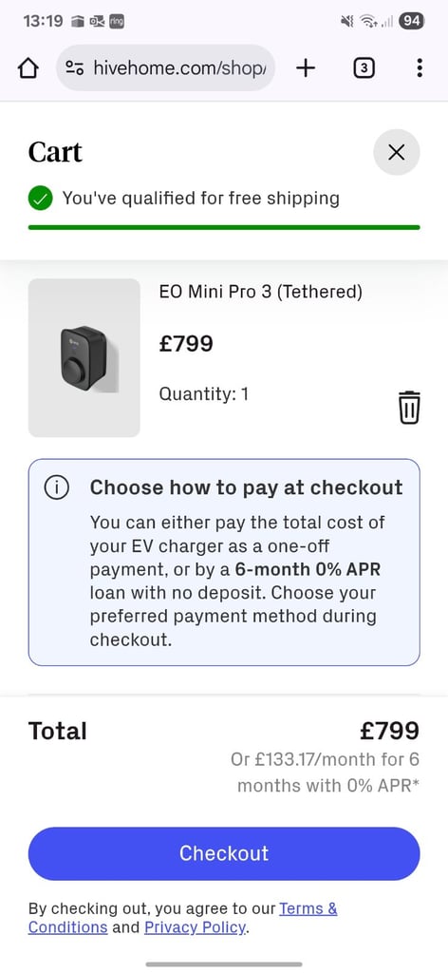
Task: Tap the Choose how to pay heading
Action: point(247,487)
